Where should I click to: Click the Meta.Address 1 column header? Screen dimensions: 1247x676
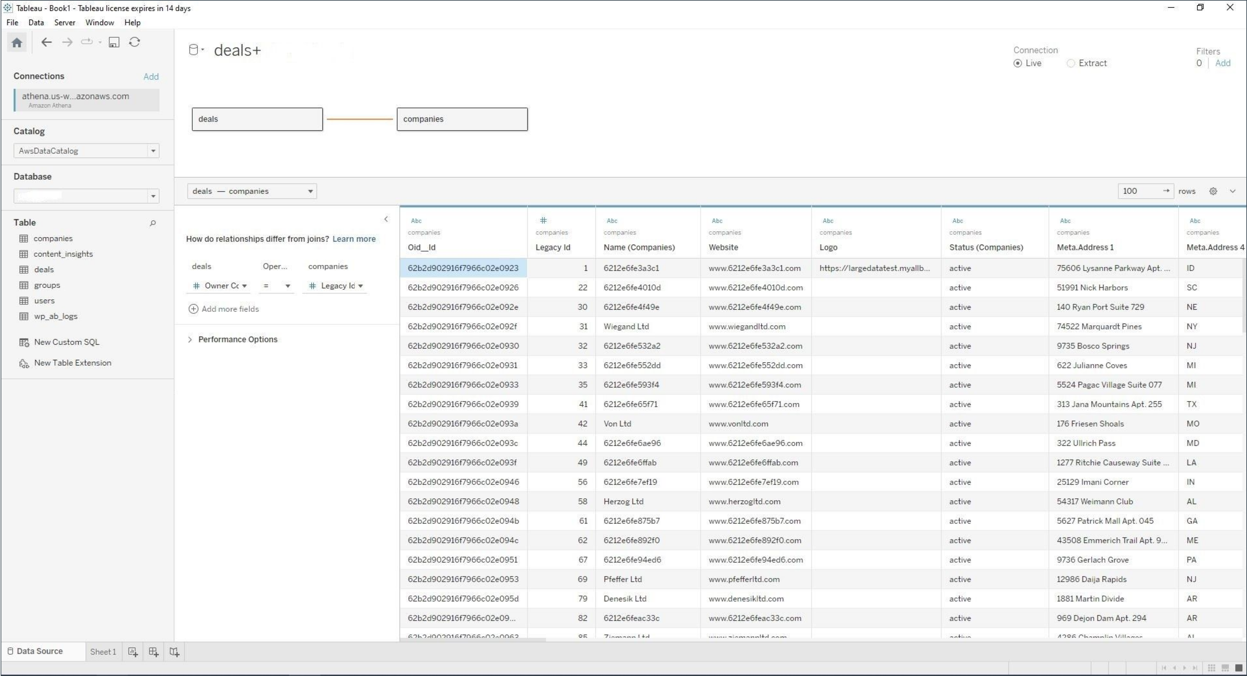point(1085,248)
